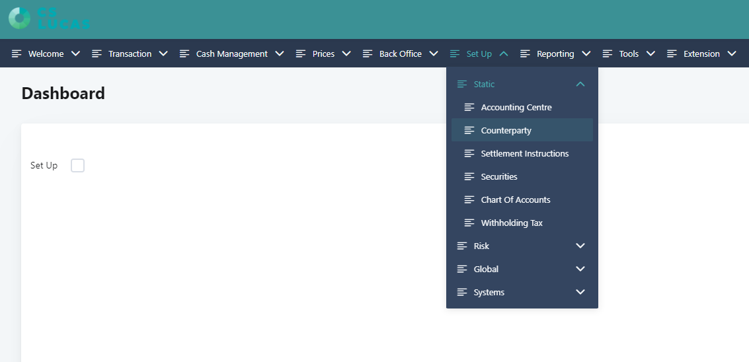
Task: Collapse the Static submenu chevron
Action: (x=580, y=84)
